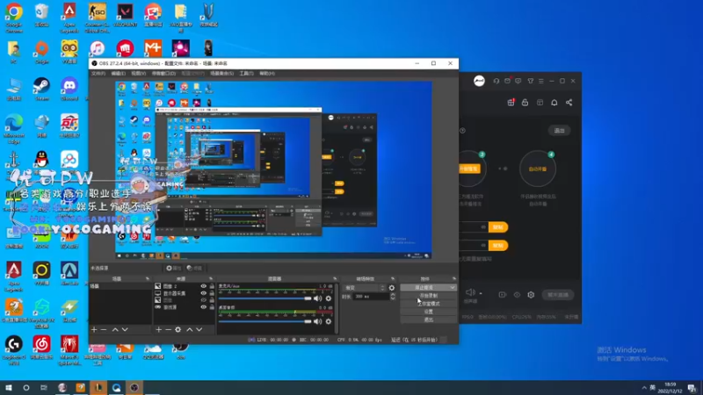Pop out the Scenes dock panel icon

(148, 278)
